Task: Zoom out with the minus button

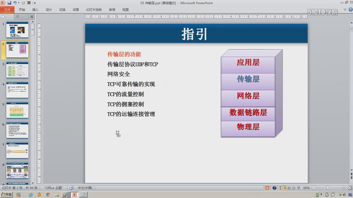Action: [314, 188]
